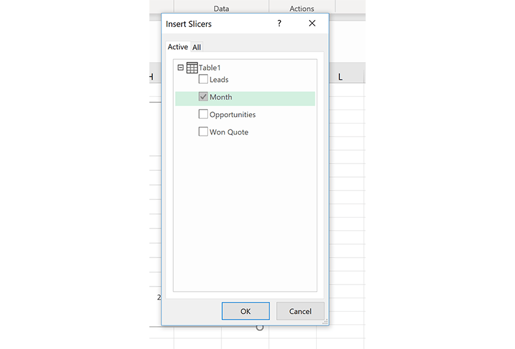Click the Actions ribbon group label
This screenshot has width=515, height=349.
(302, 8)
